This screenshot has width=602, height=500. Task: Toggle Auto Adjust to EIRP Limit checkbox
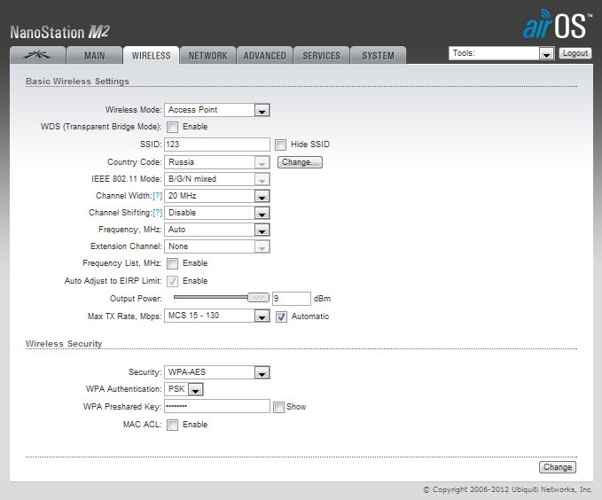tap(172, 281)
